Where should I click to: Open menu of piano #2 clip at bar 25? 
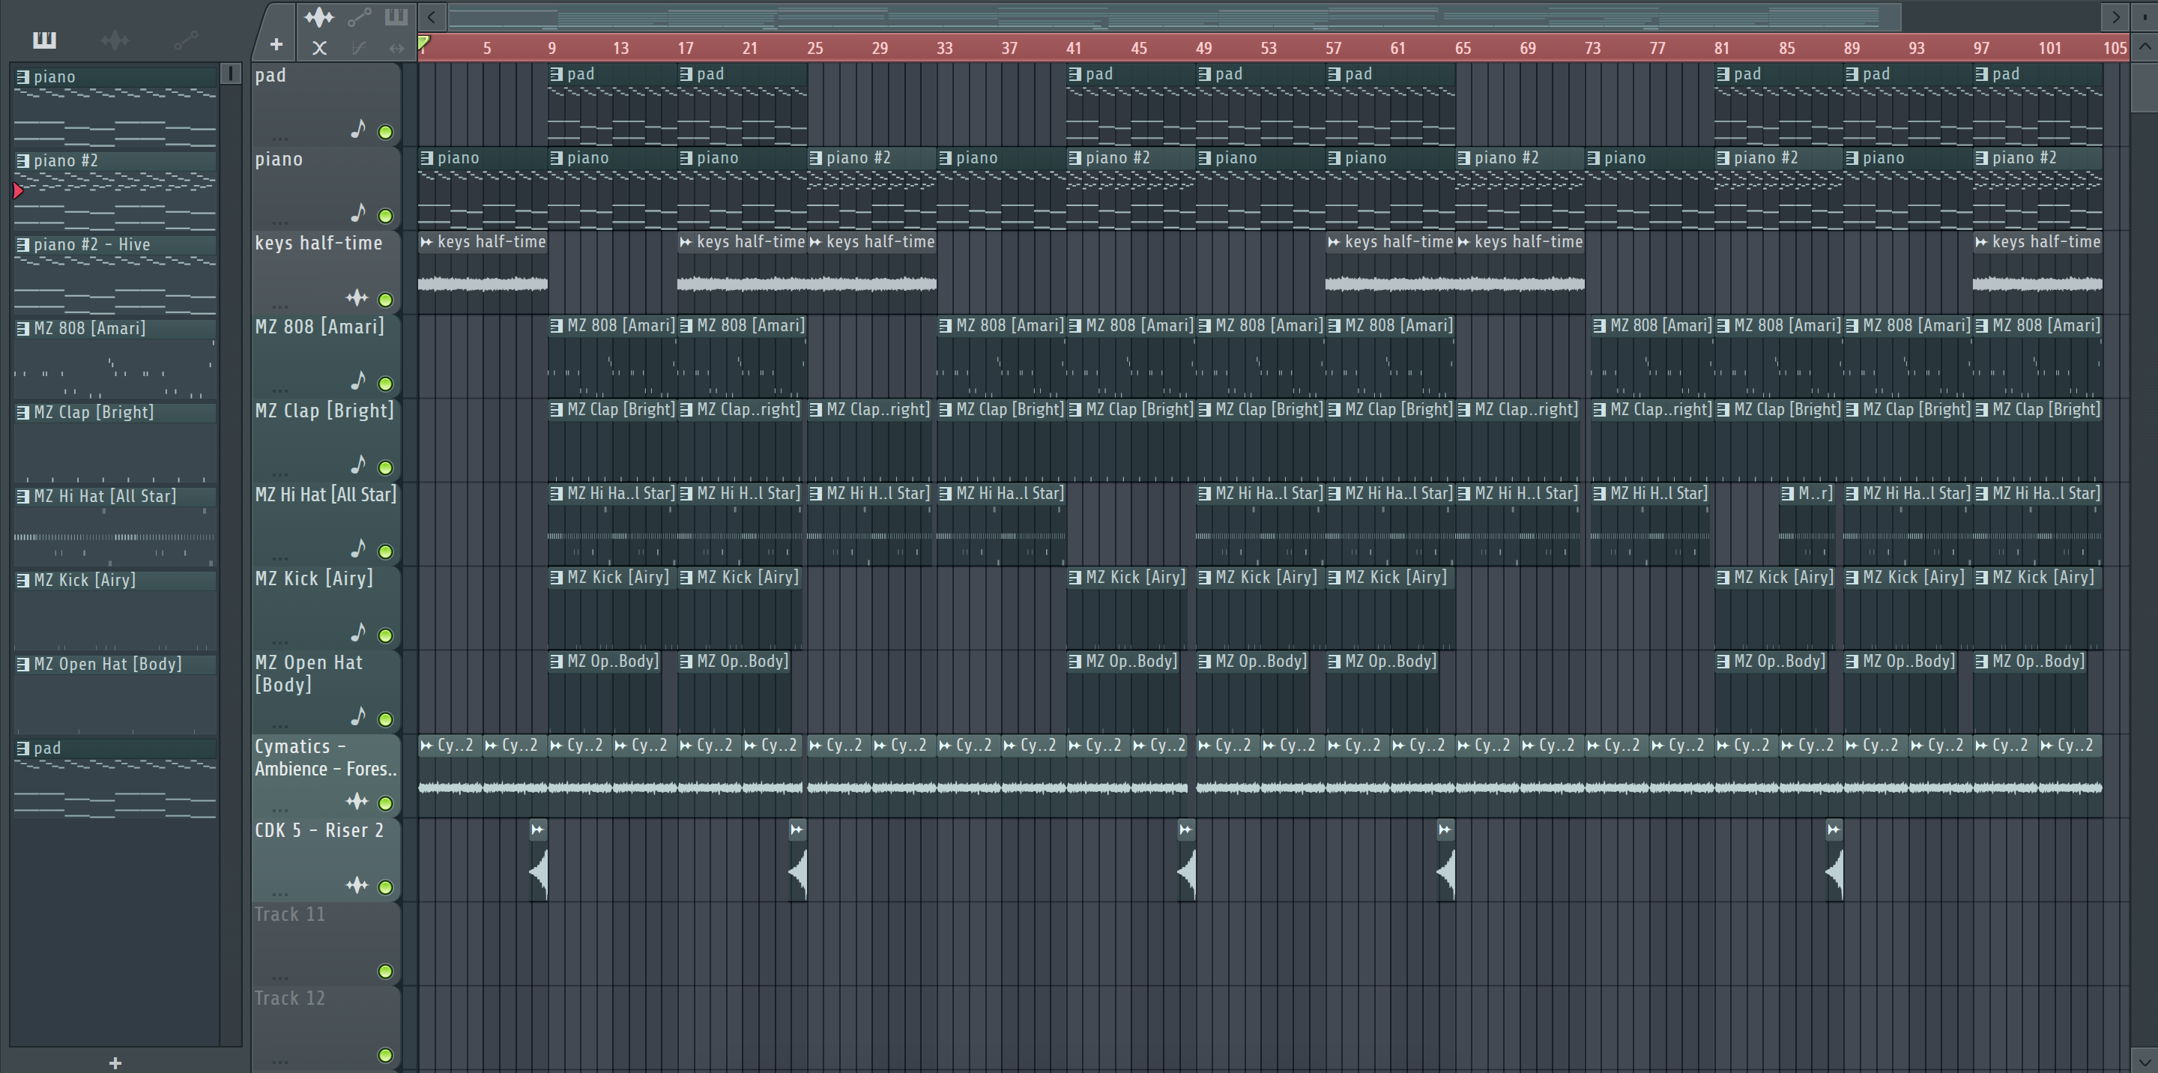point(815,157)
